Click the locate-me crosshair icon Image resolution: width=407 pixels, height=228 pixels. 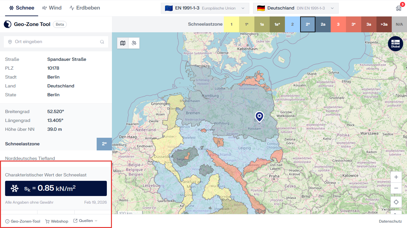click(x=396, y=202)
